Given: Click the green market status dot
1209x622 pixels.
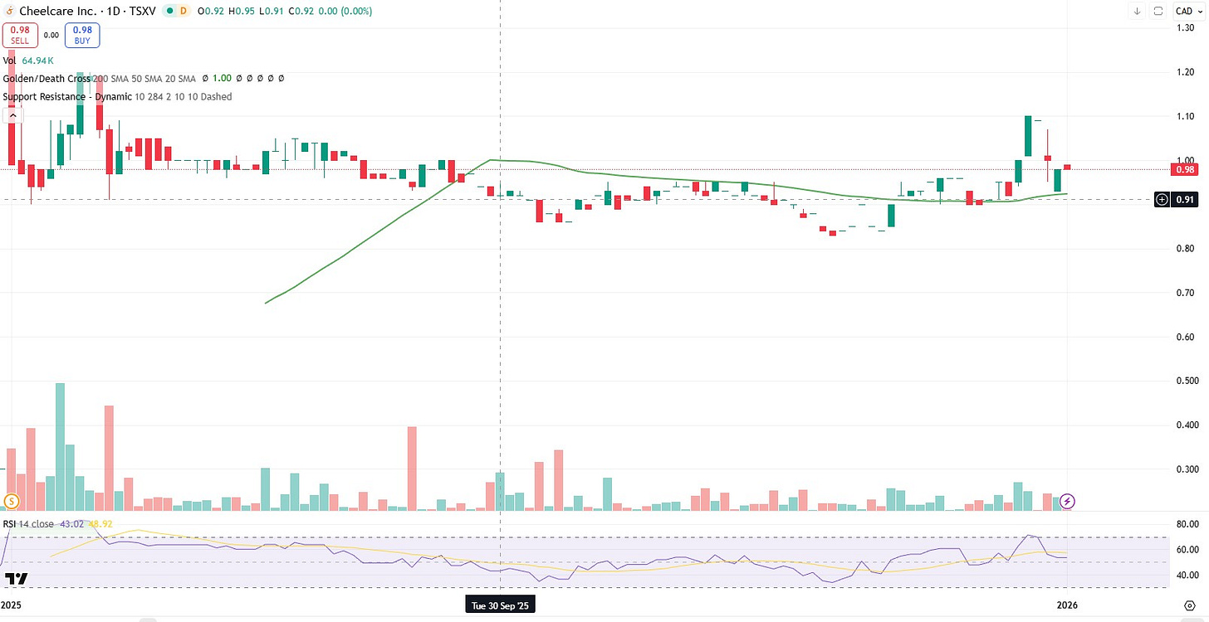Looking at the screenshot, I should coord(170,11).
